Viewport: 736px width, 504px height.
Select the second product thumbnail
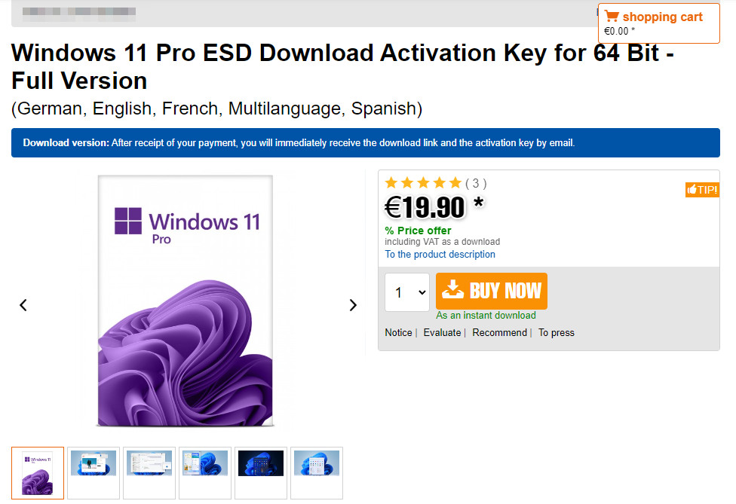tap(94, 472)
